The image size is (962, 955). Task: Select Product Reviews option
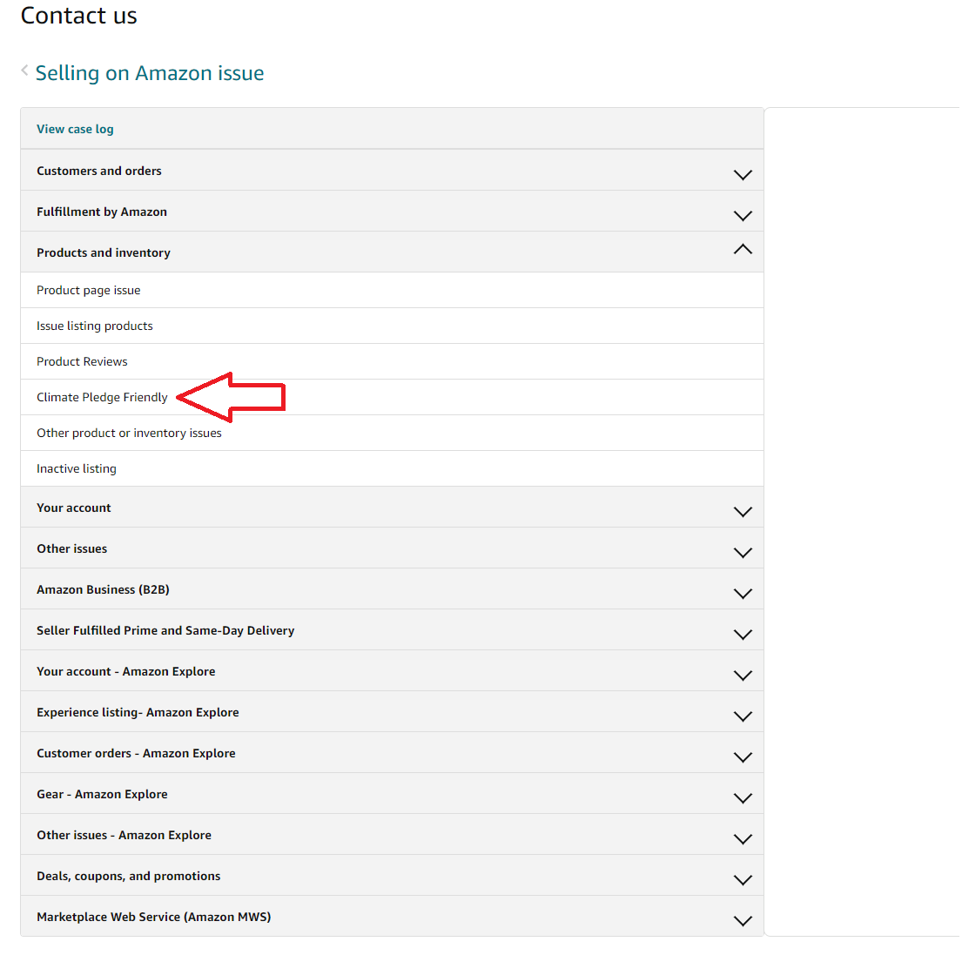(x=82, y=361)
